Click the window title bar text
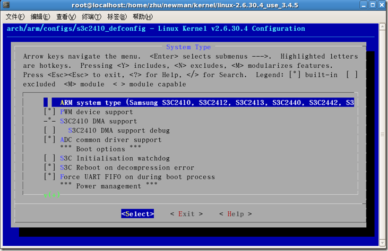Screen dimensions: 388x251 point(185,5)
